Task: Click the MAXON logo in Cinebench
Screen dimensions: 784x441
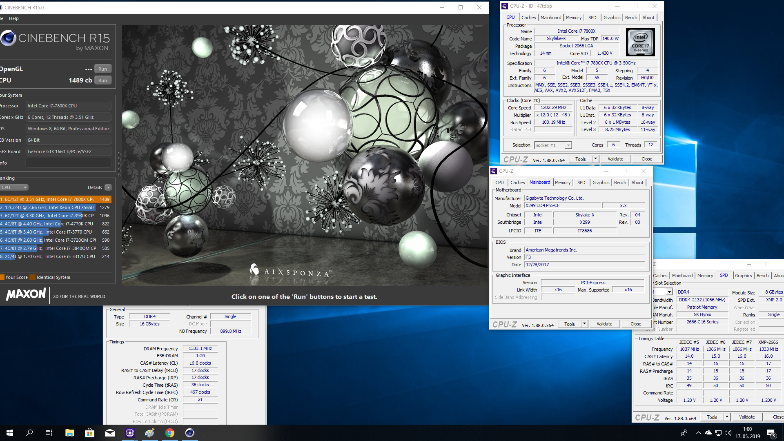Action: coord(26,294)
